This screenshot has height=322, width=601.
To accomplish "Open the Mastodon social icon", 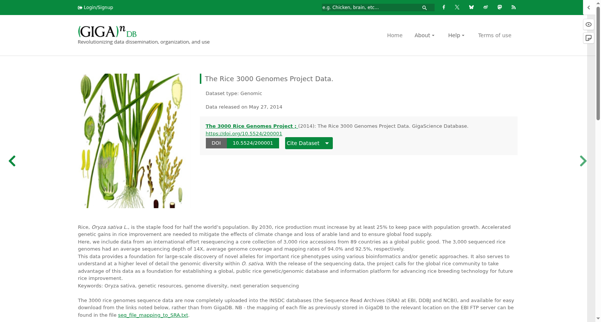I will coord(500,7).
